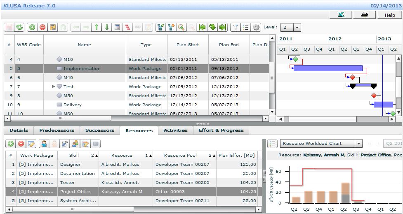Click the red Gantt bars icon
This screenshot has height=214, width=403.
127,27
